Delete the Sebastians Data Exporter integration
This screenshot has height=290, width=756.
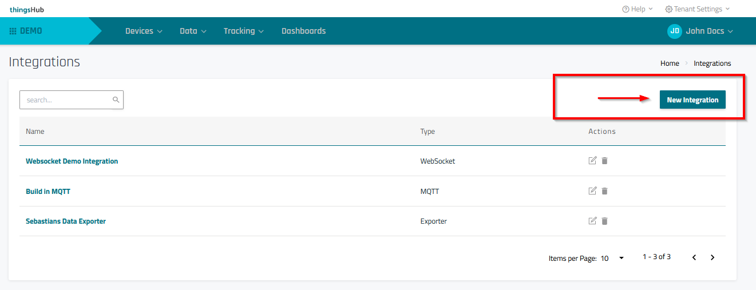click(604, 221)
